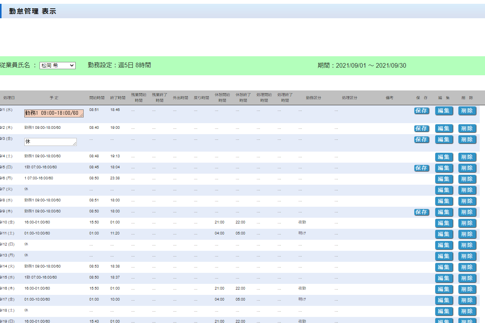The image size is (485, 323).
Task: Delete the 9/11 明け row
Action: (467, 234)
